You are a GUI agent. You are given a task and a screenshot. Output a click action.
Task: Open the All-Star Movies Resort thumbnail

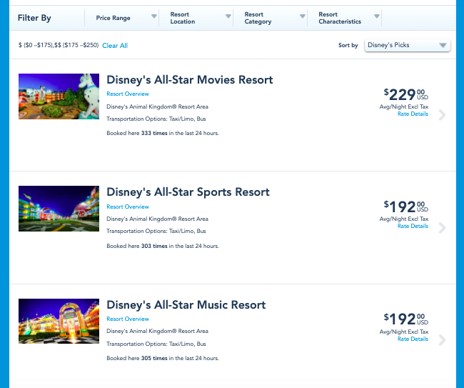(x=59, y=96)
